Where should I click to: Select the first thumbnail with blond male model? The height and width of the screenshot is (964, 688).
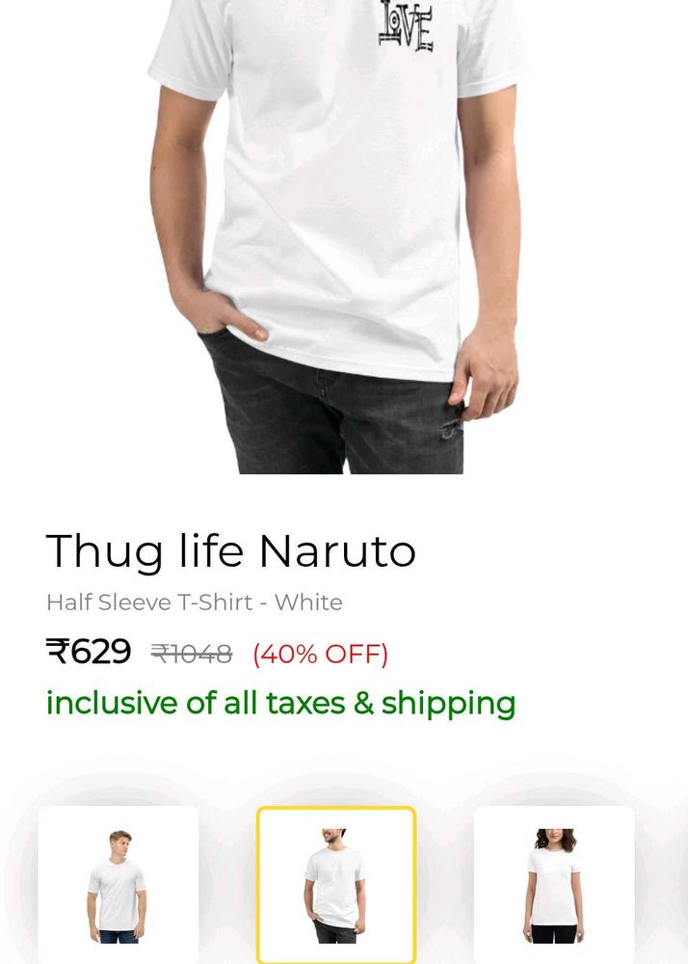[x=118, y=884]
